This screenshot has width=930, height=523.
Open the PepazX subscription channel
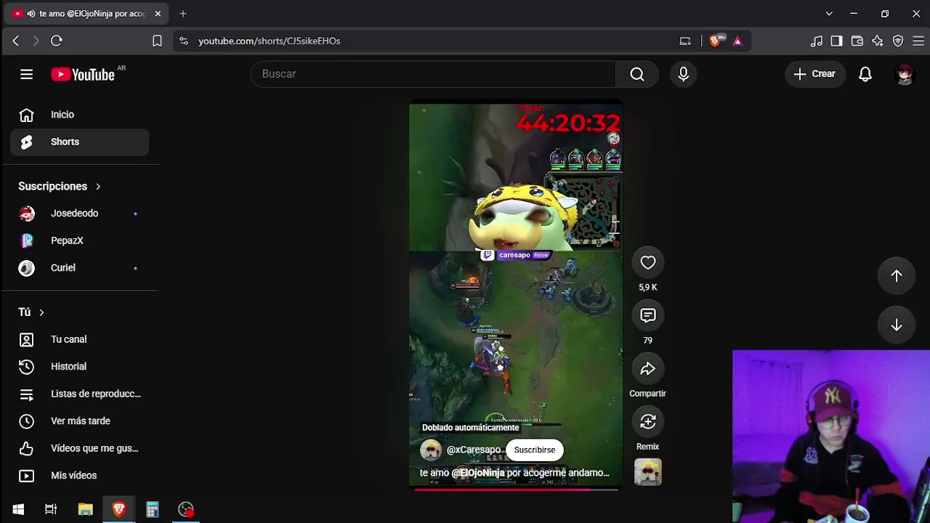pos(80,240)
